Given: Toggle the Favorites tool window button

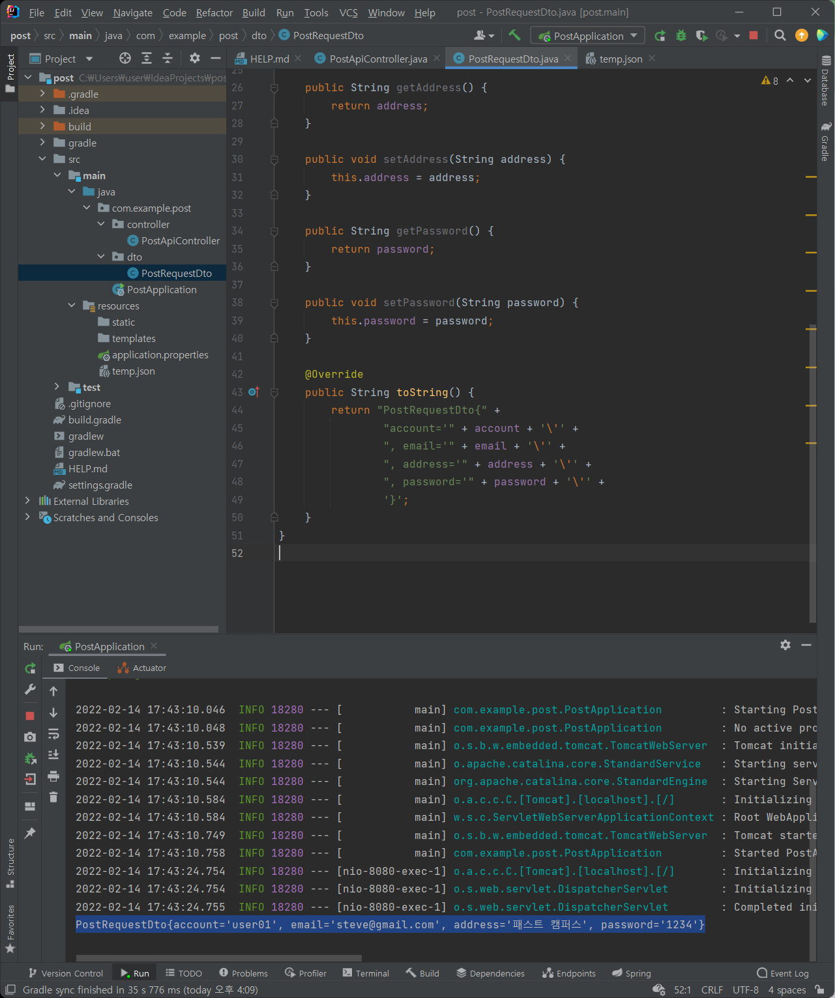Looking at the screenshot, I should tap(10, 928).
